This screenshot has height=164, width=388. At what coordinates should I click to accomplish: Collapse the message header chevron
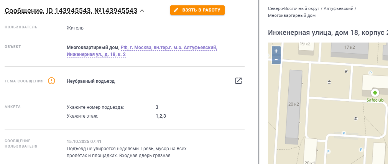point(142,11)
